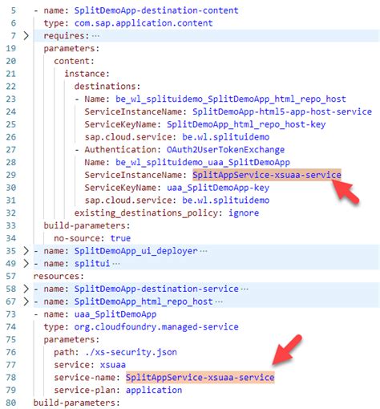Image resolution: width=380 pixels, height=409 pixels.
Task: Click SplitDemoApp-html5-app-host-service value
Action: pos(282,111)
